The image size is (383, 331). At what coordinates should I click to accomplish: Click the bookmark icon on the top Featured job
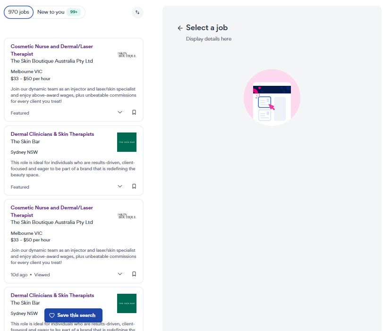[x=134, y=112]
